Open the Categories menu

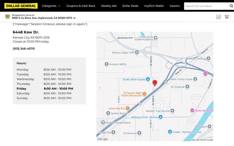(51, 6)
